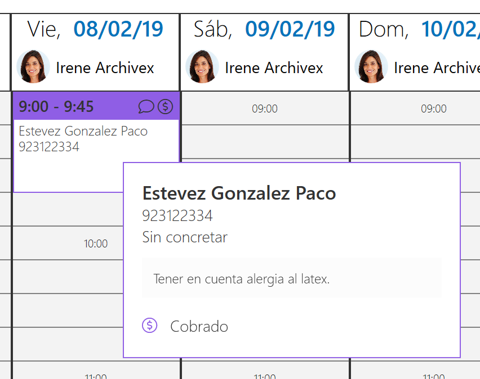Click the phone number 923122334 in the popup
The height and width of the screenshot is (379, 480).
point(177,215)
